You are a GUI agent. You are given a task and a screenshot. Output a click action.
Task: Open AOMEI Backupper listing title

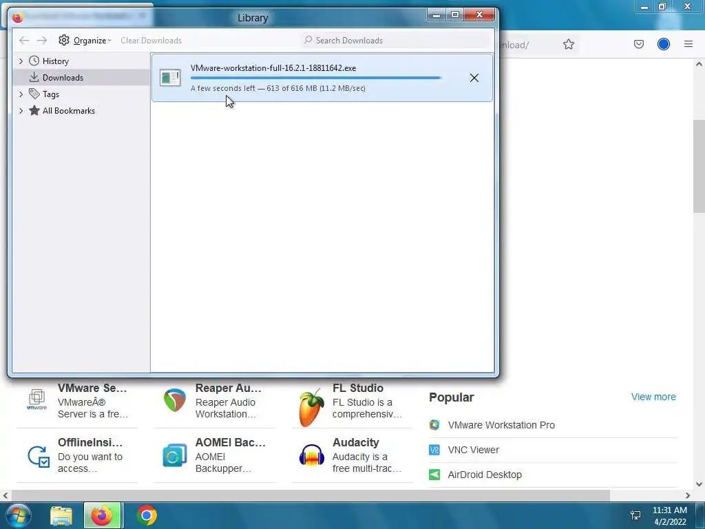(x=230, y=442)
